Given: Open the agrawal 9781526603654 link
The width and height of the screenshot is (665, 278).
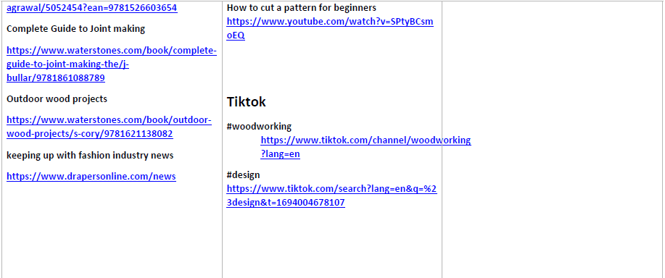Looking at the screenshot, I should click(x=91, y=8).
